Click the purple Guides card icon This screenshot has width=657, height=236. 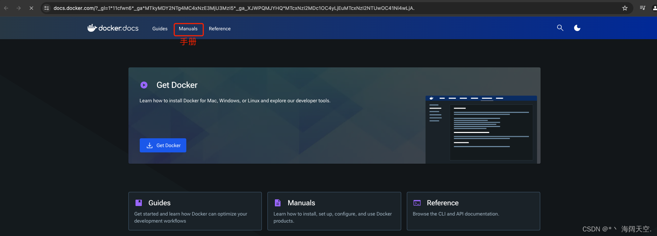tap(139, 203)
